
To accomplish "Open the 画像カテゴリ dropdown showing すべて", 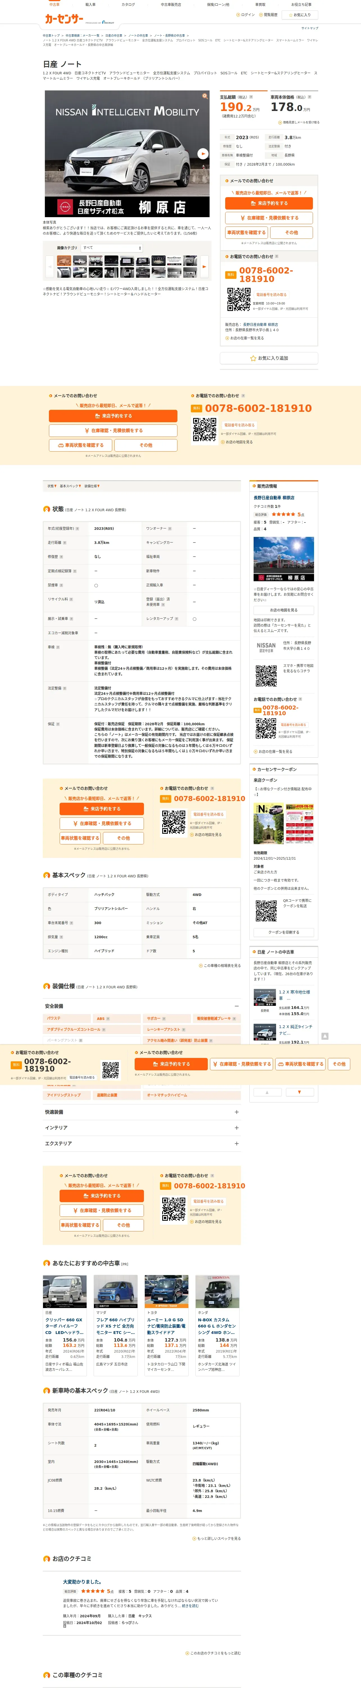I will coord(111,248).
